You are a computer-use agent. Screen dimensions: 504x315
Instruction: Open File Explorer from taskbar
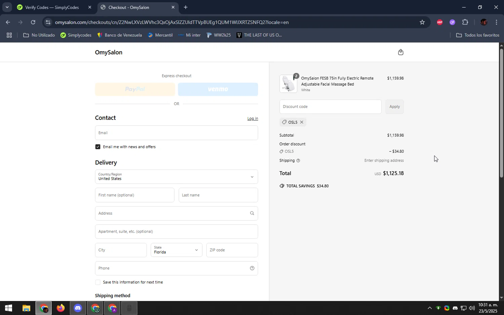pos(26,308)
